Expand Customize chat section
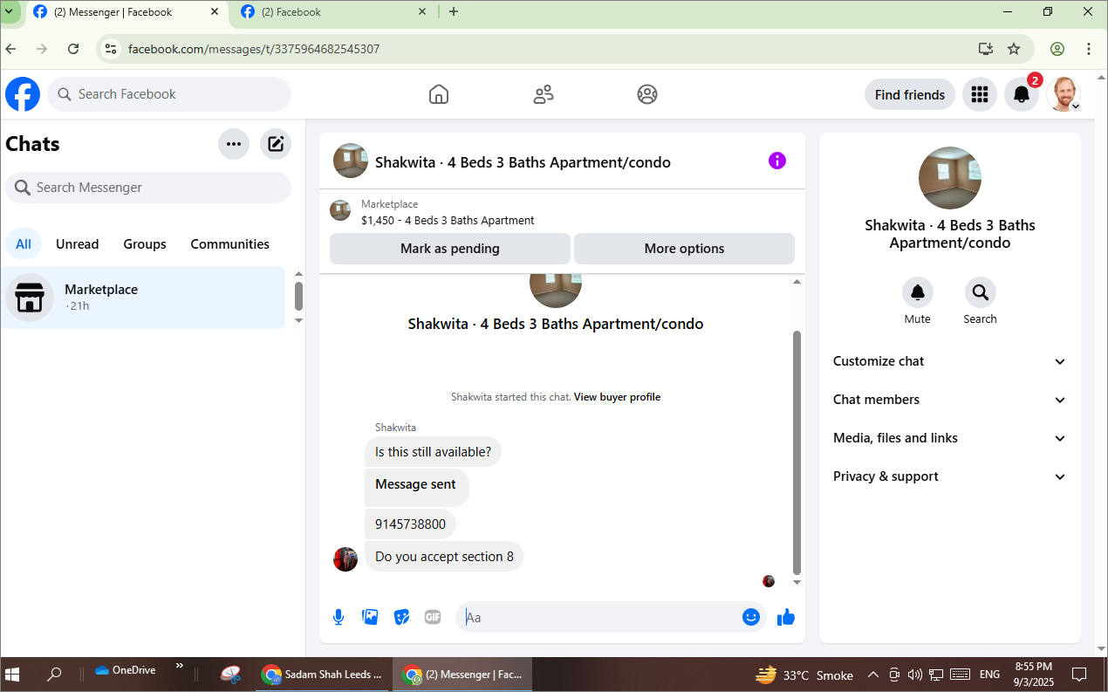 pos(949,361)
